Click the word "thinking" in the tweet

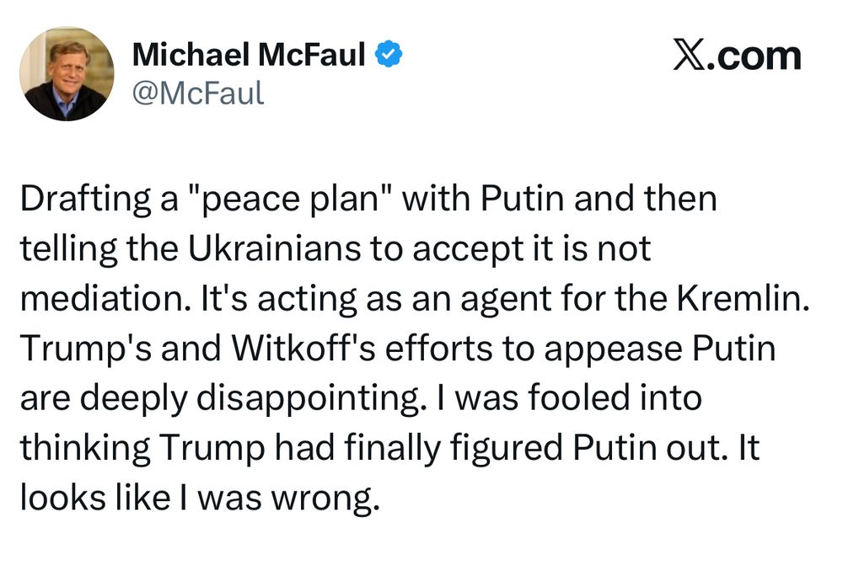83,448
